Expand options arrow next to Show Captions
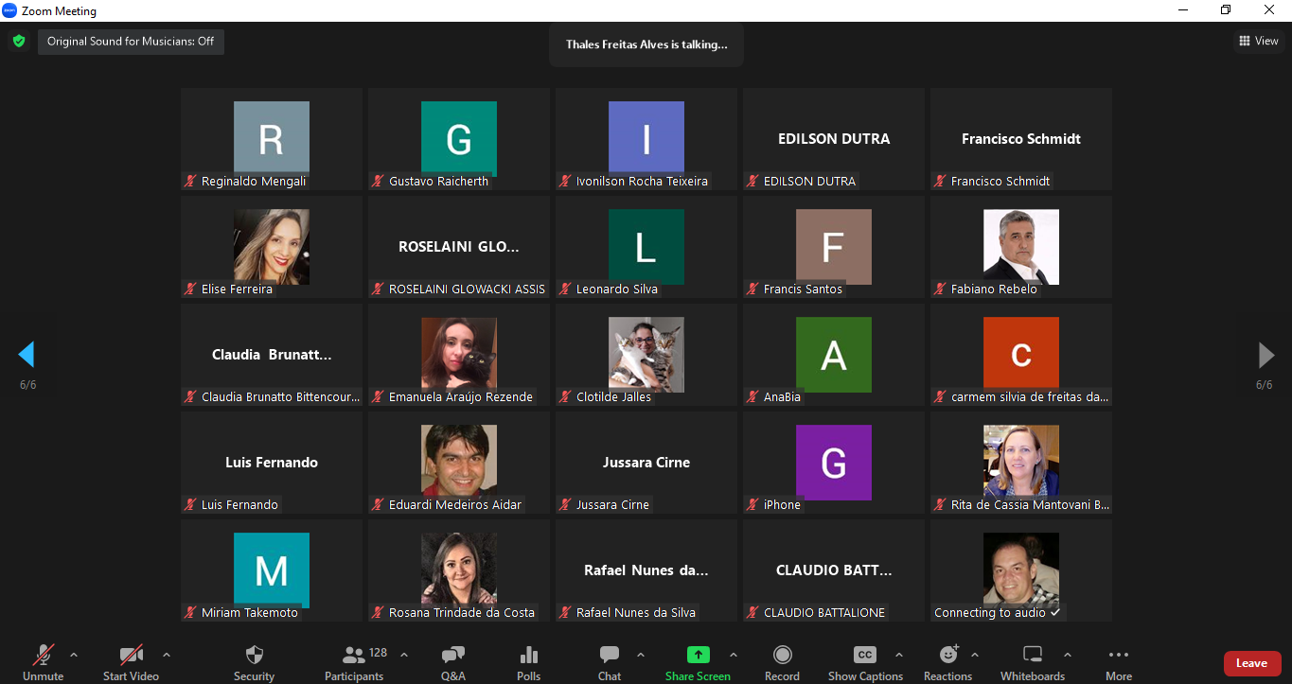Viewport: 1292px width, 684px height. coord(899,655)
